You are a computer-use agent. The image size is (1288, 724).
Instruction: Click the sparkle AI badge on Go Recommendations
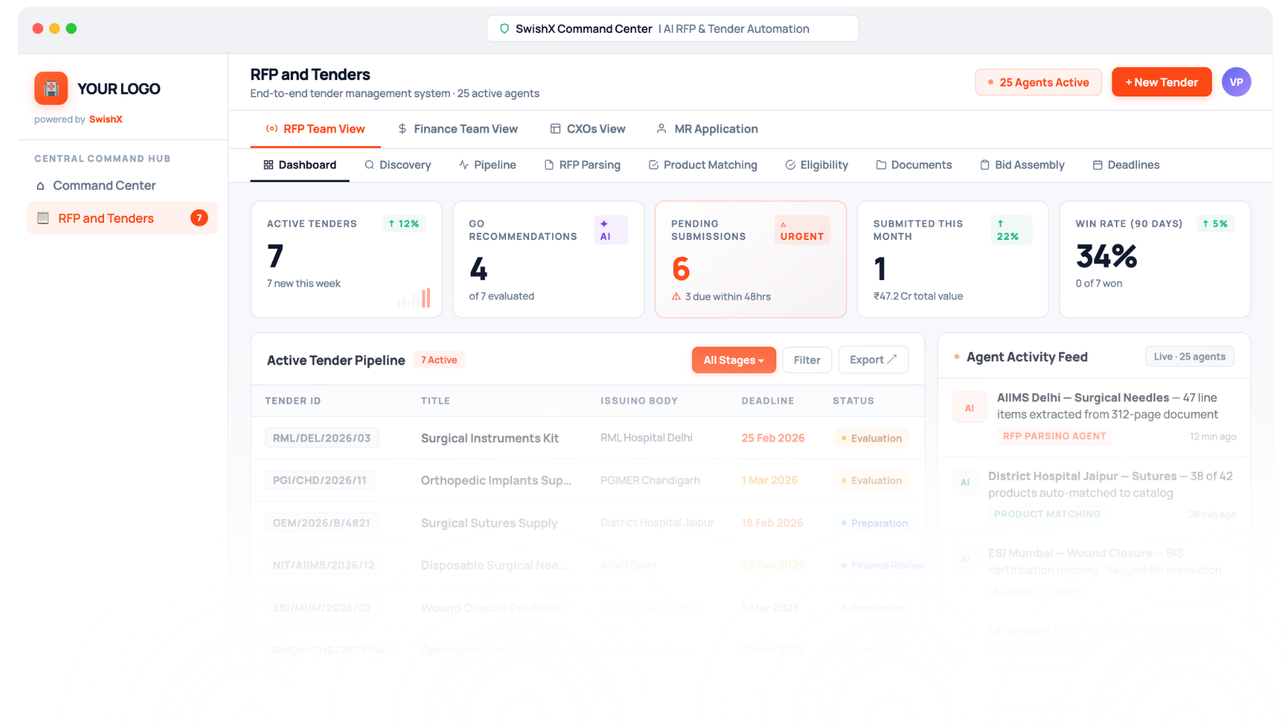point(610,230)
